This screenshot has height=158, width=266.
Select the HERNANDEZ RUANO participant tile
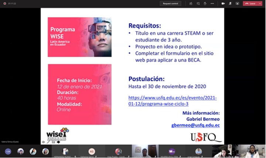pos(65,151)
